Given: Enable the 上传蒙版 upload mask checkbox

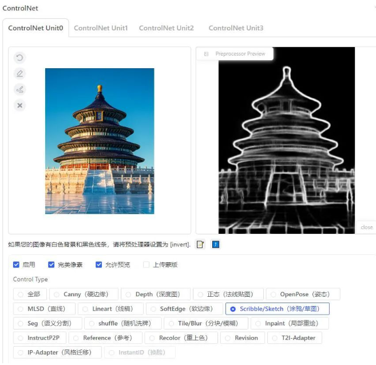Looking at the screenshot, I should 146,265.
